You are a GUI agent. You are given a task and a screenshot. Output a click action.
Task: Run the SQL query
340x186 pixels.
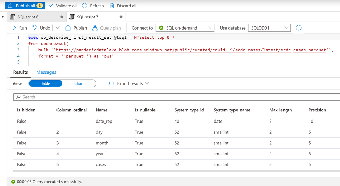(19, 28)
